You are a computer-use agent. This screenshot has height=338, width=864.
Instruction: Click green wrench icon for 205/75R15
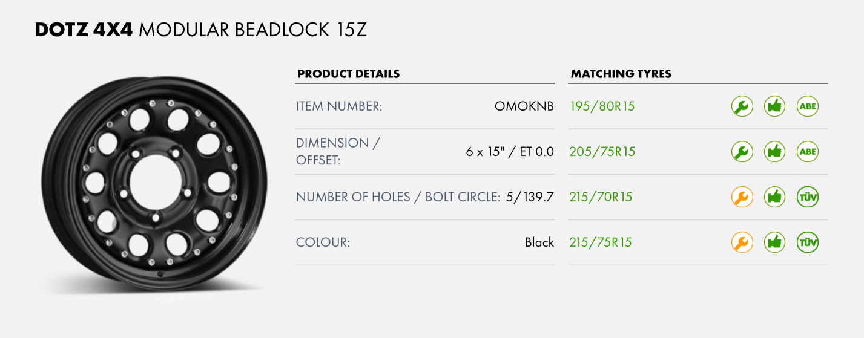tap(742, 152)
